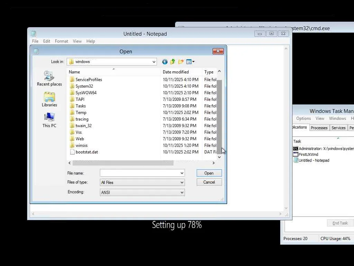The image size is (354, 266).
Task: Click into the File name input field
Action: coord(140,173)
